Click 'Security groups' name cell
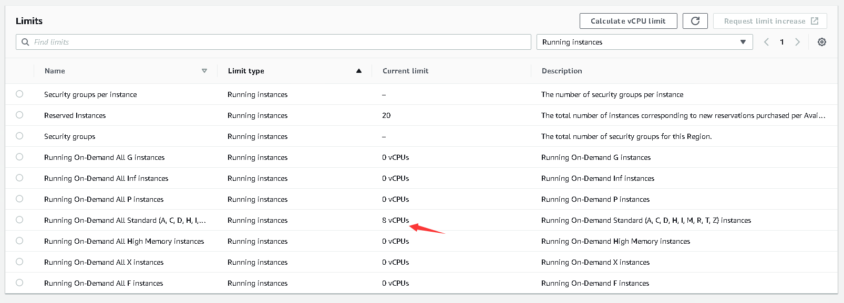 pyautogui.click(x=69, y=136)
